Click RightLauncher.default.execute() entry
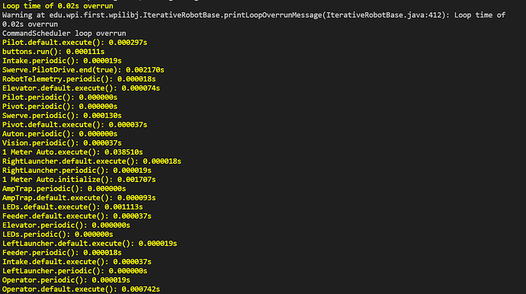Screen dimensions: 526x294 coord(92,161)
